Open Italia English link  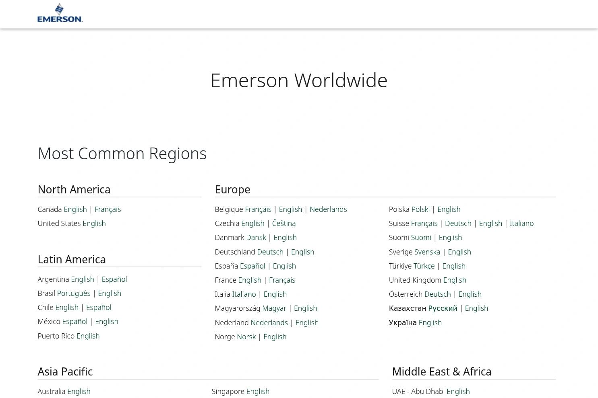click(x=275, y=294)
